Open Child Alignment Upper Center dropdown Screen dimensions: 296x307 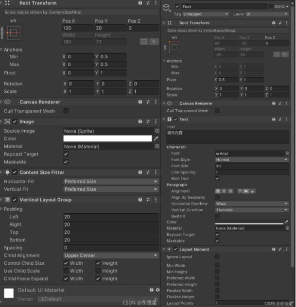[x=111, y=256]
